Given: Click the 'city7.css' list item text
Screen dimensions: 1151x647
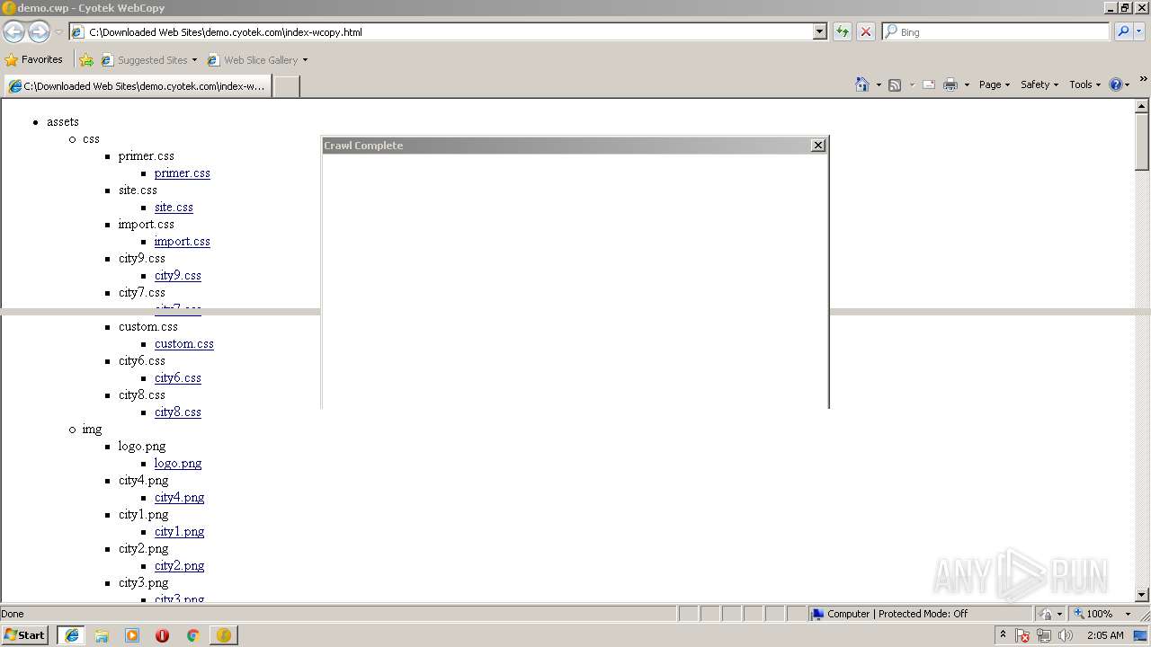Looking at the screenshot, I should tap(142, 292).
